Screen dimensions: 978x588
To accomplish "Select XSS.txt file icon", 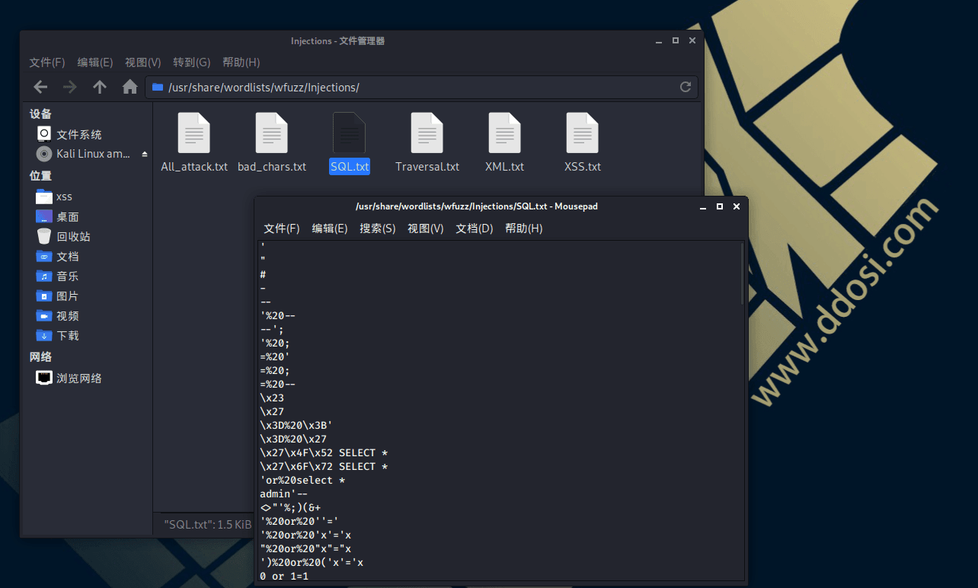I will pyautogui.click(x=583, y=133).
